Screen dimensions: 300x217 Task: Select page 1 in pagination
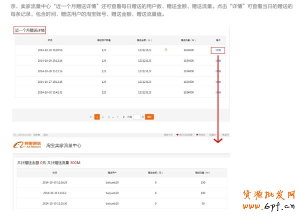[97, 116]
